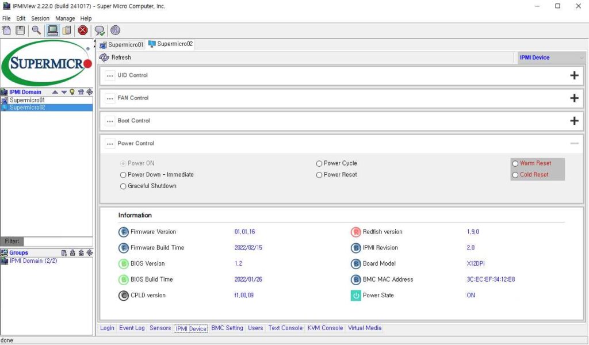Open the IPMI Device dropdown
This screenshot has height=345, width=589.
[x=551, y=58]
